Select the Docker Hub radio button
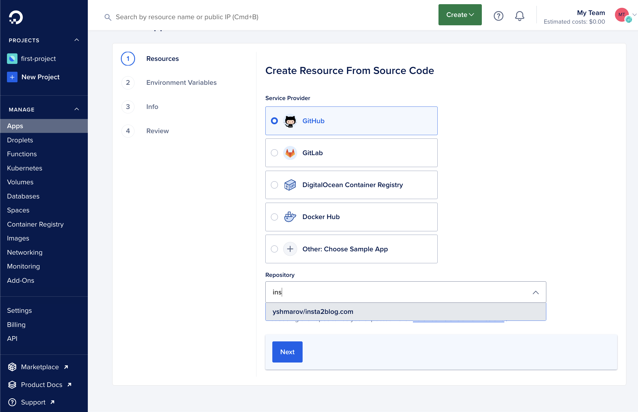 click(x=274, y=217)
